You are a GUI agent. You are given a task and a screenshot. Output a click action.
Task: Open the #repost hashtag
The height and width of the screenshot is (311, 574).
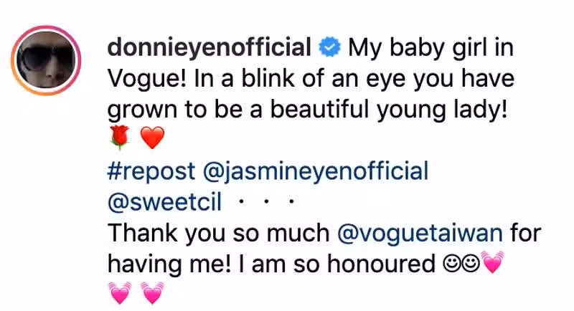pos(151,171)
